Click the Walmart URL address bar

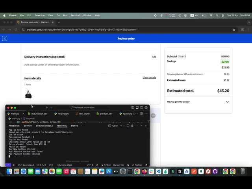pos(125,30)
